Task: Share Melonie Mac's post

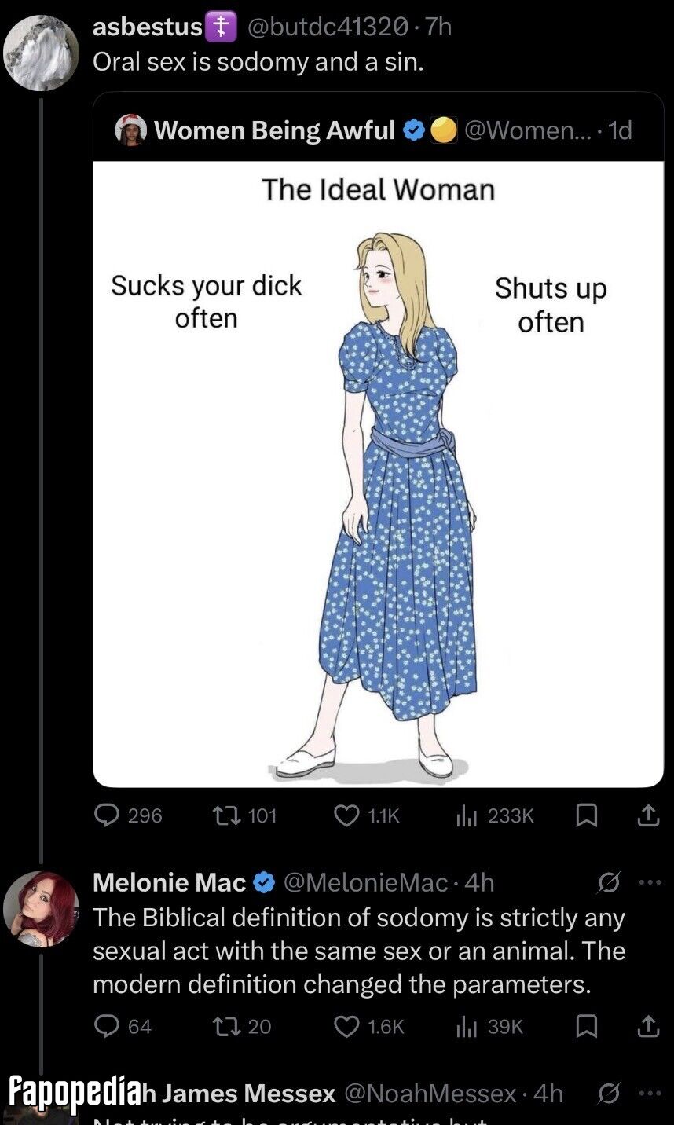Action: point(647,1026)
